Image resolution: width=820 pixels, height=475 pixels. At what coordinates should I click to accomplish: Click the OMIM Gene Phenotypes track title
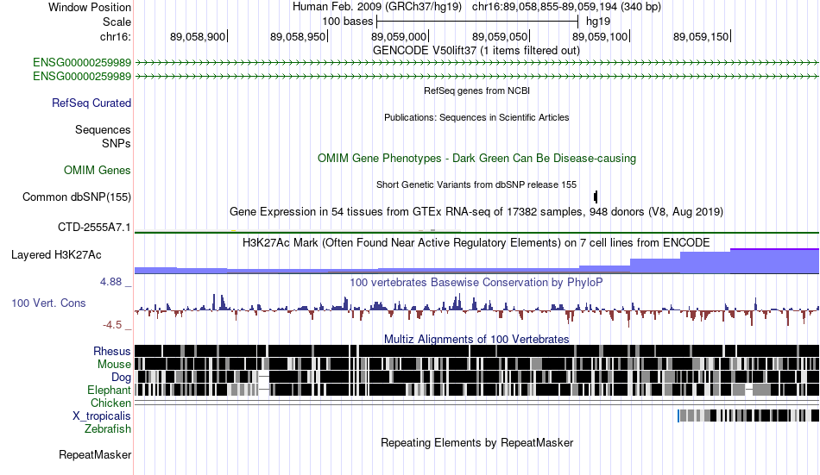476,159
